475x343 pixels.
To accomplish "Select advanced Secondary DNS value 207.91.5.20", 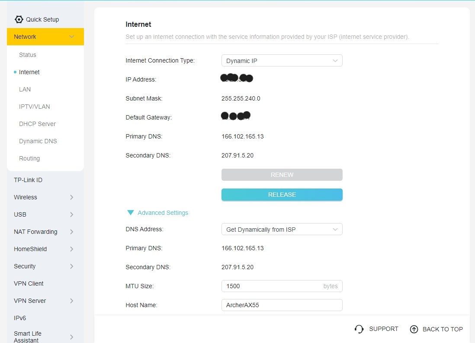I will coord(237,267).
